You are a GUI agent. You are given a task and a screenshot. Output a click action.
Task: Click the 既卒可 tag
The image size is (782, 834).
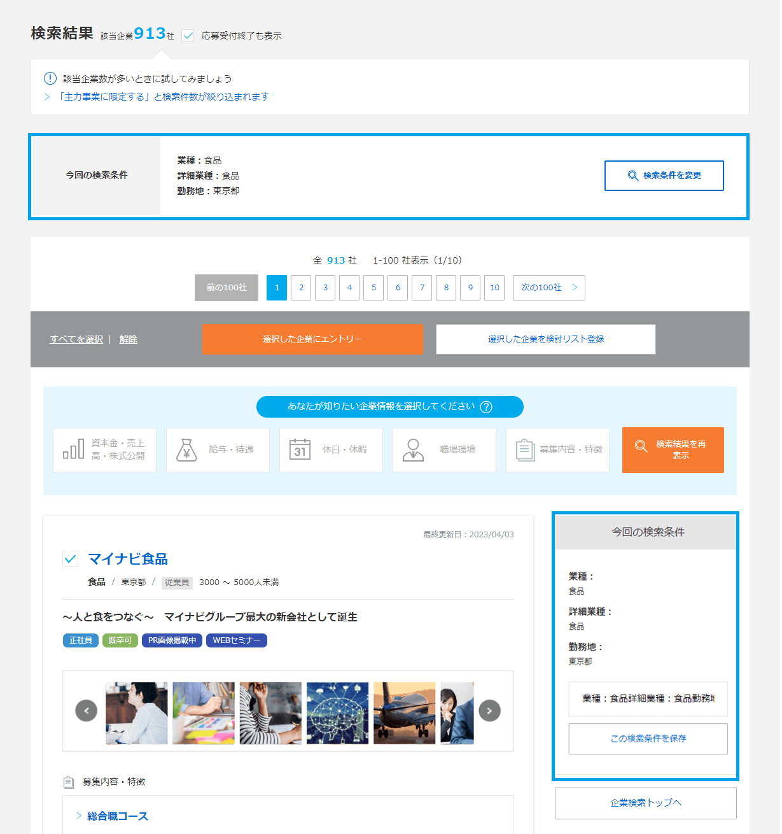[120, 640]
